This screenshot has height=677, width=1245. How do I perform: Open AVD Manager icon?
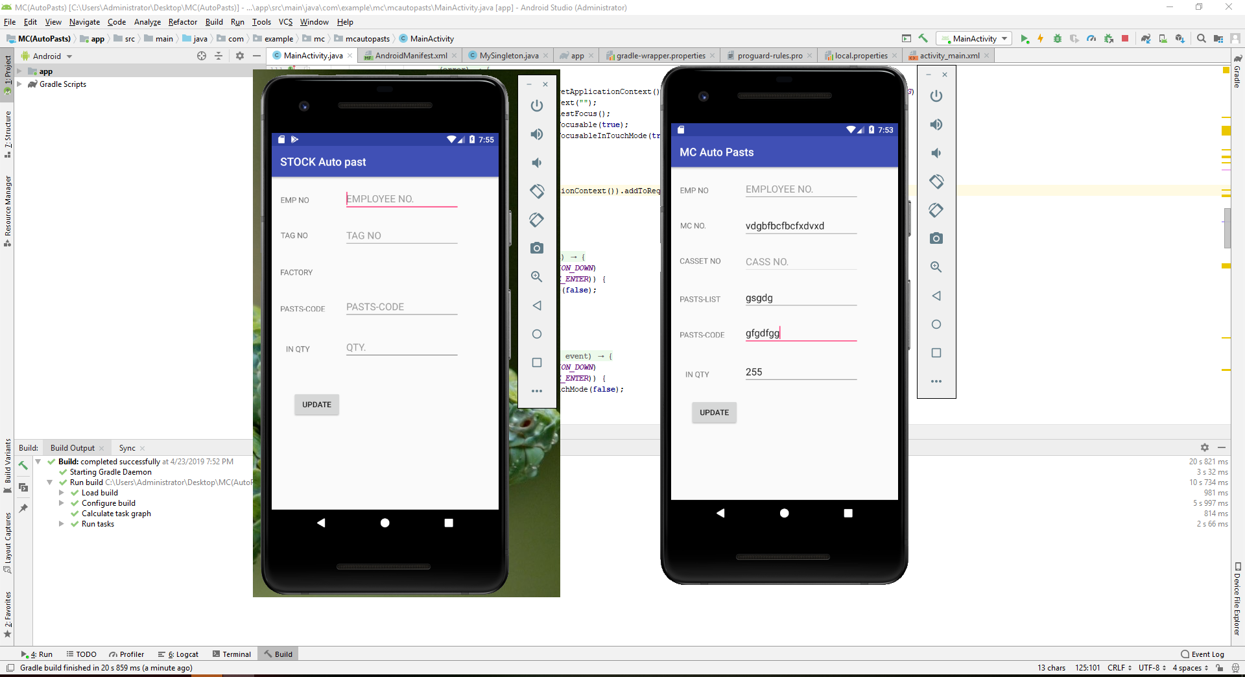(x=1163, y=39)
